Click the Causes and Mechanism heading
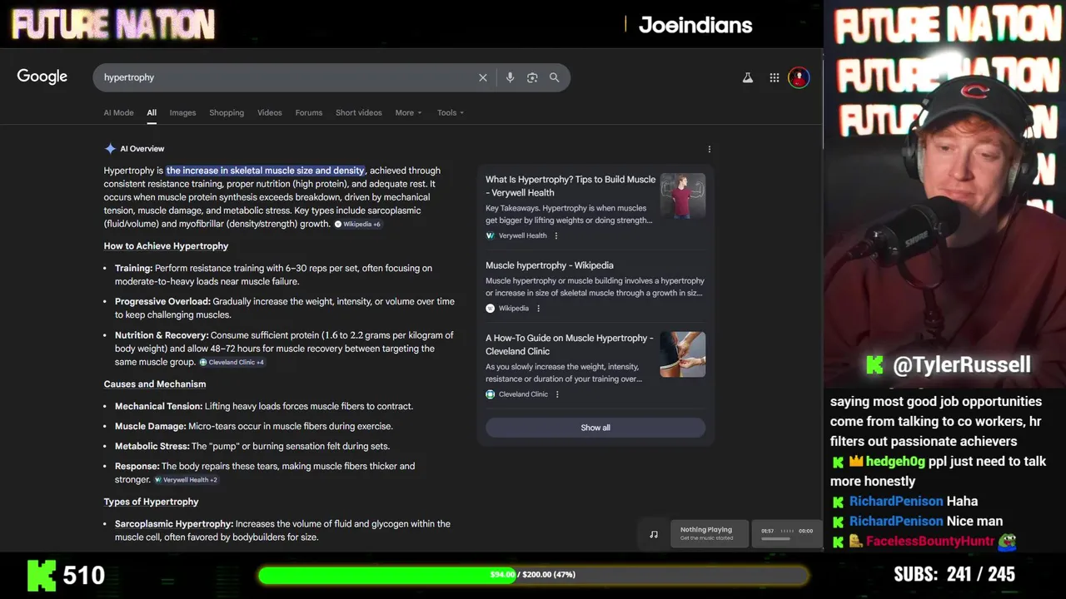Viewport: 1066px width, 599px height. point(155,384)
